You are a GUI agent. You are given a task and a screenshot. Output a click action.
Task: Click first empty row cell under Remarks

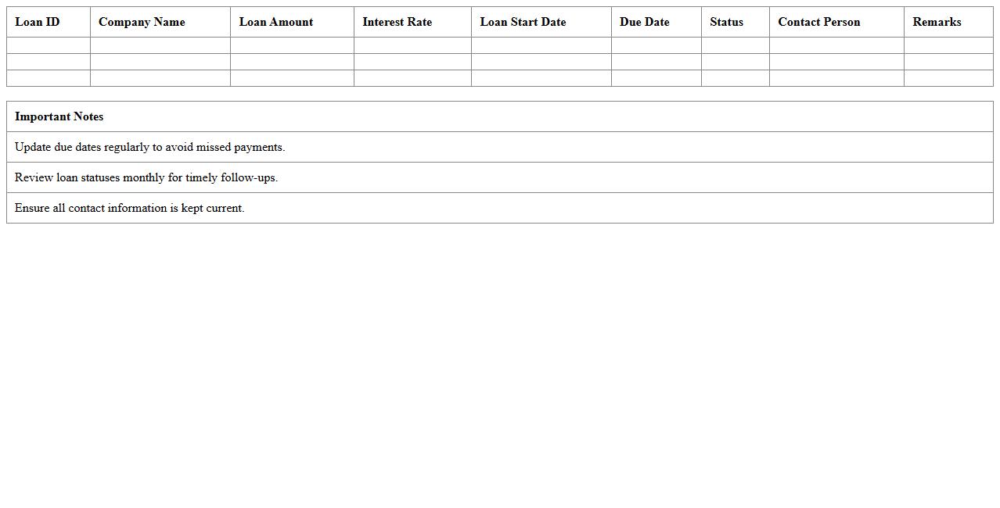coord(948,45)
